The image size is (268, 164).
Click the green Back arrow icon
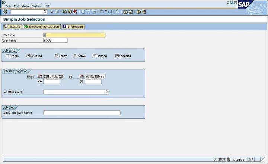pos(65,12)
